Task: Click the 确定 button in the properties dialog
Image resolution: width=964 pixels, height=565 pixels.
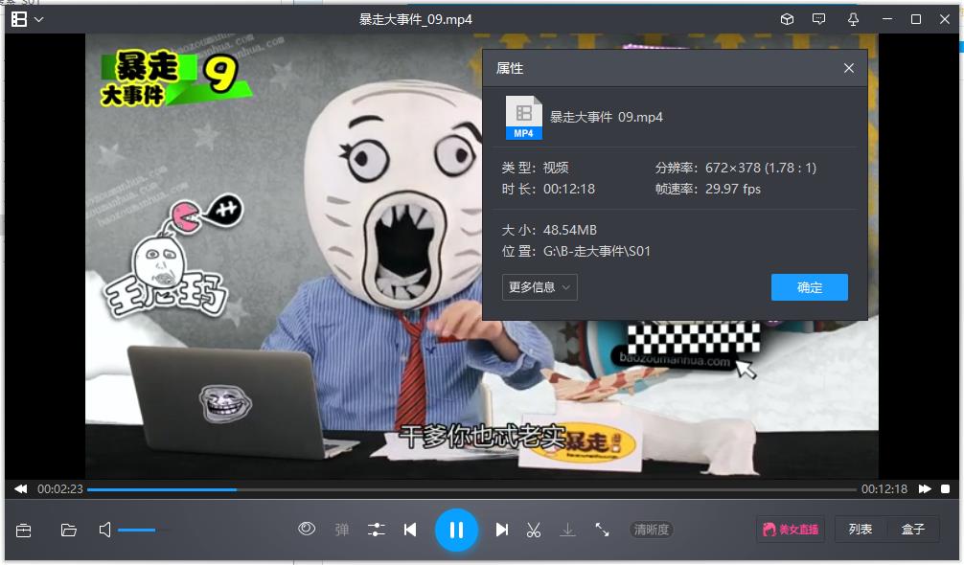Action: pos(809,287)
